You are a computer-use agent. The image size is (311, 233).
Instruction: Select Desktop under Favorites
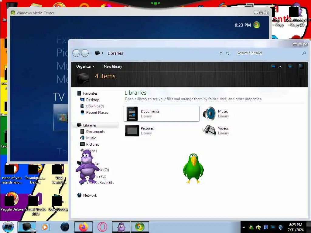[93, 100]
